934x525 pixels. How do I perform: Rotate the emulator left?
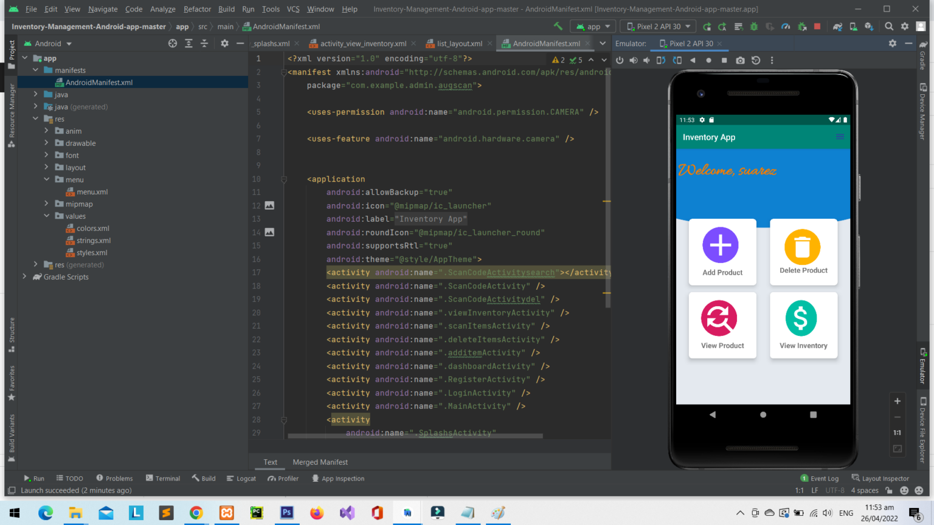tap(661, 60)
